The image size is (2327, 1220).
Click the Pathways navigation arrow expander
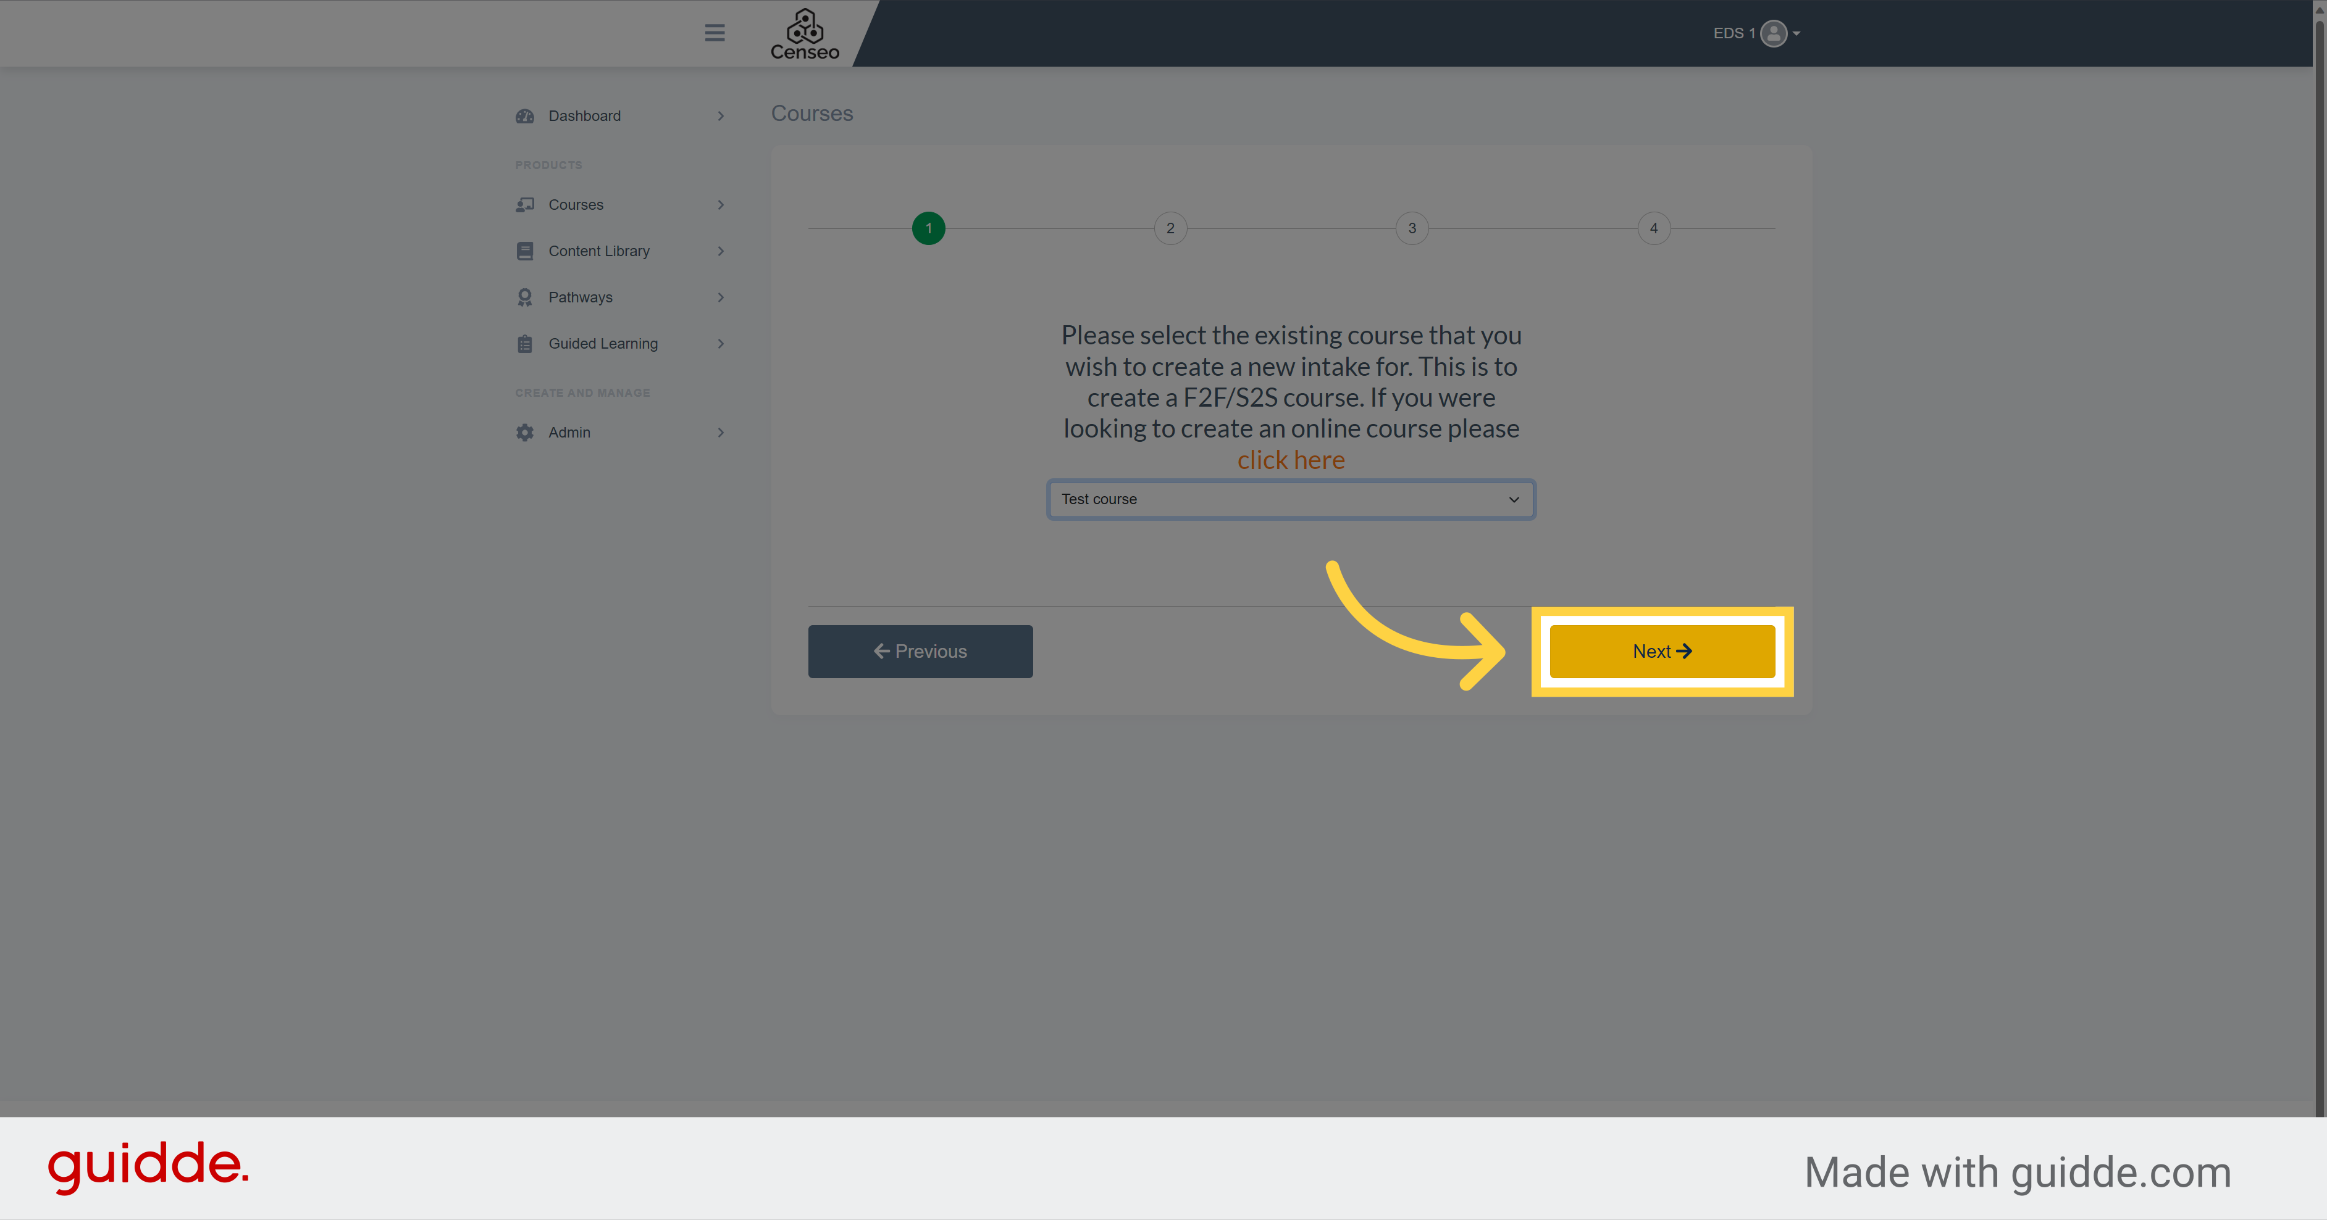719,297
